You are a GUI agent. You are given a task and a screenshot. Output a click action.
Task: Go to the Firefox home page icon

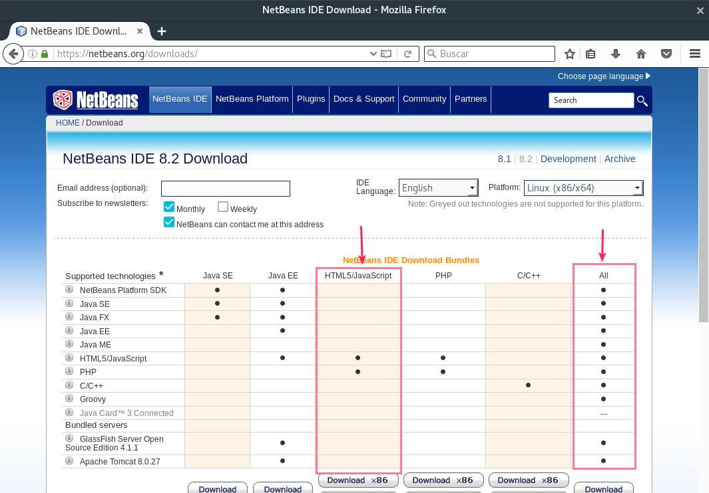pos(641,54)
